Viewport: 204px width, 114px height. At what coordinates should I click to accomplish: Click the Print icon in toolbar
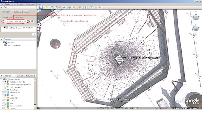96,7
